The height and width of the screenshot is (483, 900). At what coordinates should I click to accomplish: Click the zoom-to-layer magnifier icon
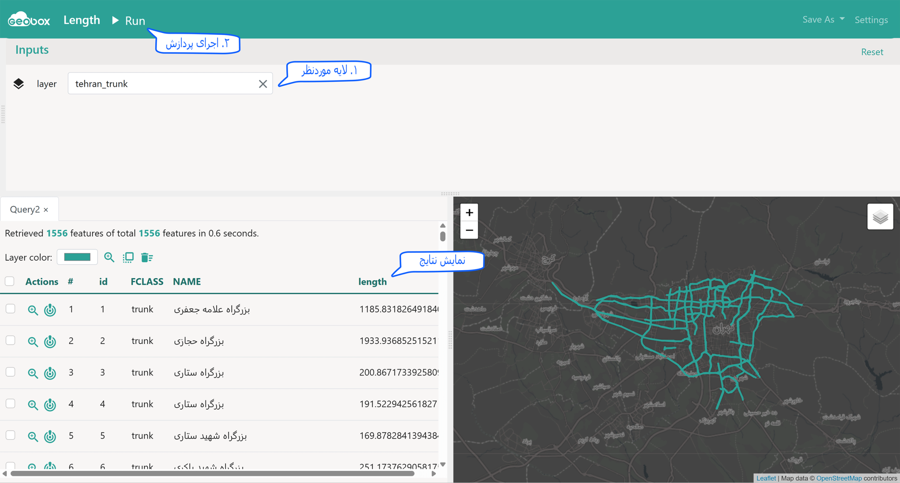pyautogui.click(x=109, y=257)
